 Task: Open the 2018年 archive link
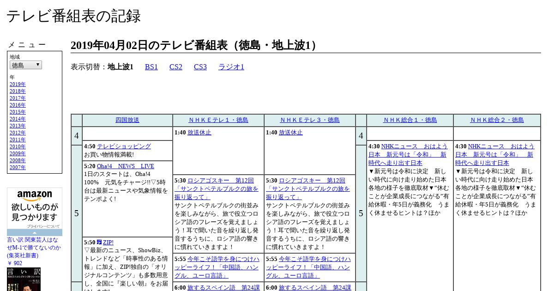[18, 91]
